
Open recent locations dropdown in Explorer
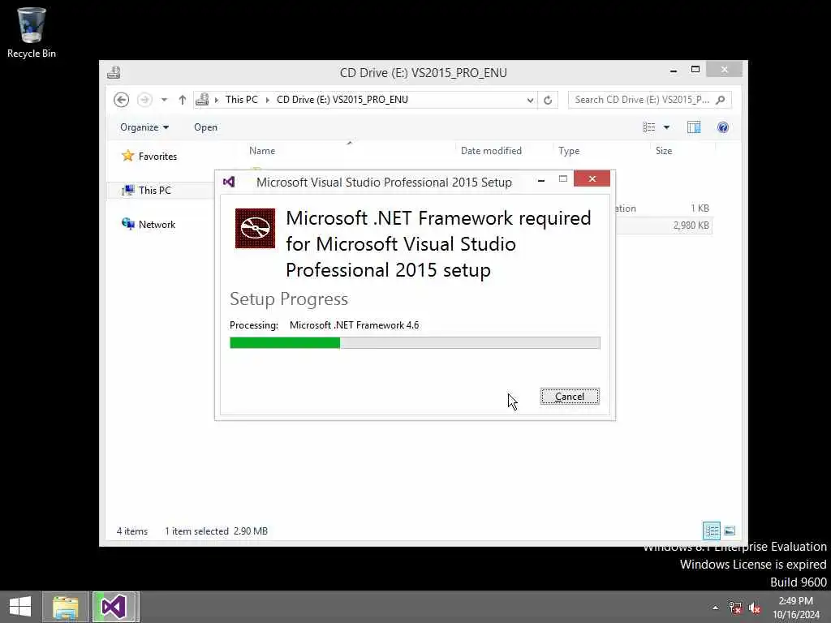coord(164,100)
